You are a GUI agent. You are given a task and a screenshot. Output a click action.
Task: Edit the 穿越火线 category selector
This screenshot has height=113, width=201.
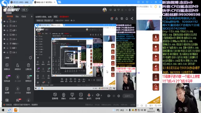[x=45, y=21]
